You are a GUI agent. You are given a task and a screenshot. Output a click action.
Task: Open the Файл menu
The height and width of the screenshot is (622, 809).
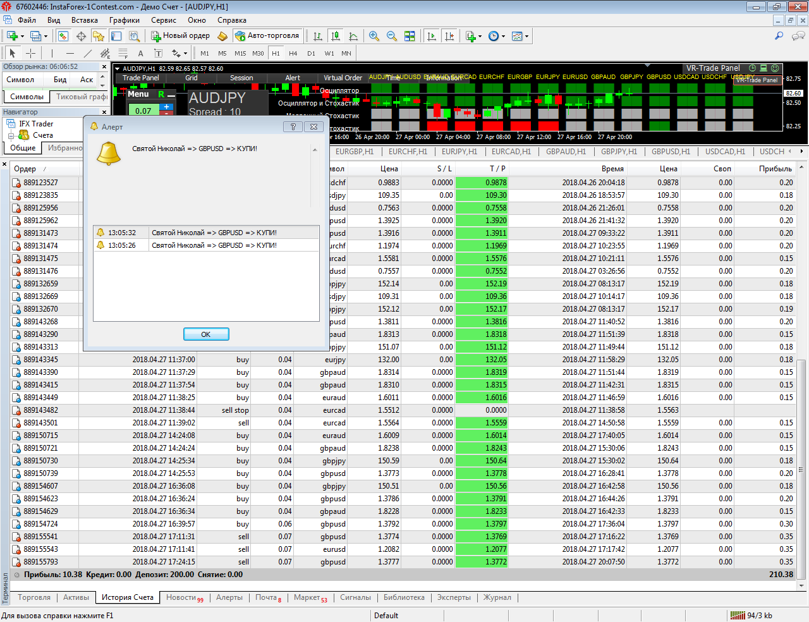tap(27, 20)
